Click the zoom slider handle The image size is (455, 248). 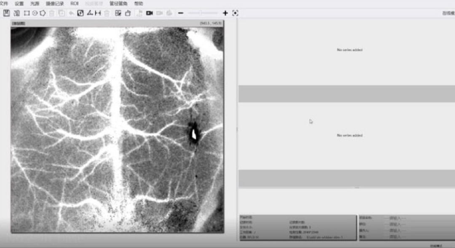click(x=200, y=13)
